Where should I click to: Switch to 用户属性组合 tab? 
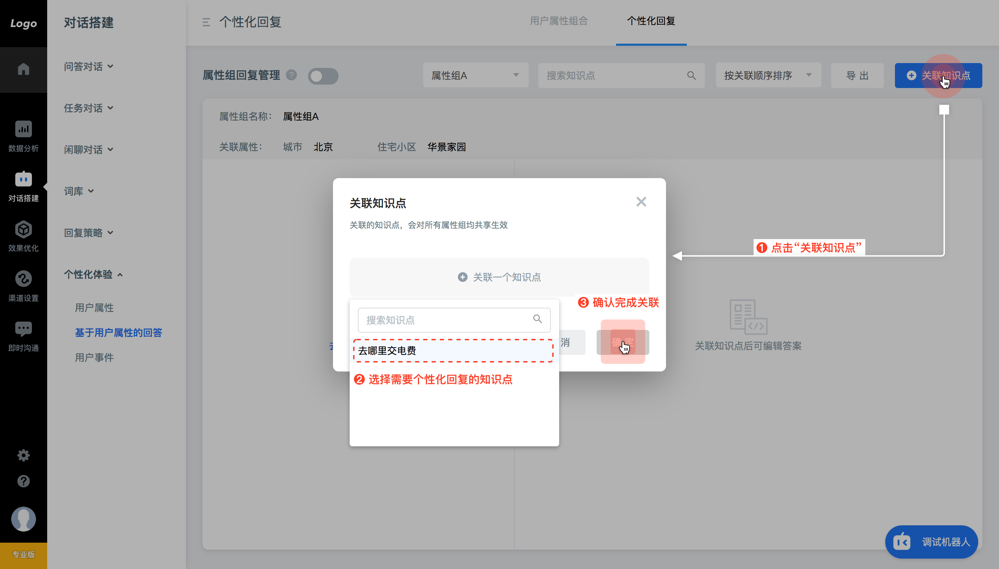[x=558, y=21]
